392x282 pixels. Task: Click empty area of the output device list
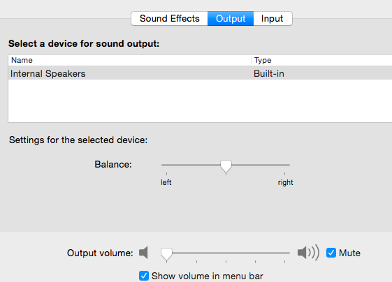pos(200,101)
